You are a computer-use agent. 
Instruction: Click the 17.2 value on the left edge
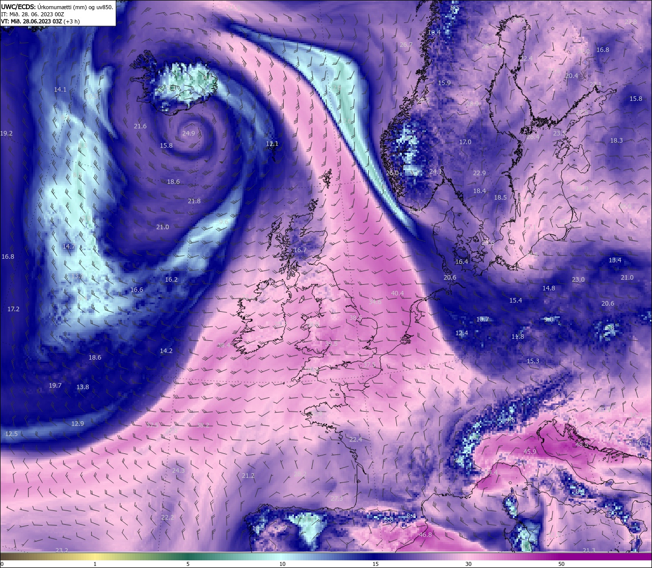pyautogui.click(x=13, y=309)
